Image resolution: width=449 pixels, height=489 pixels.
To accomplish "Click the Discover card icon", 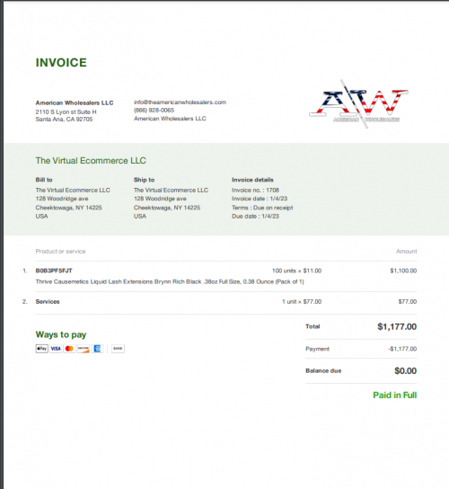I will pos(84,349).
